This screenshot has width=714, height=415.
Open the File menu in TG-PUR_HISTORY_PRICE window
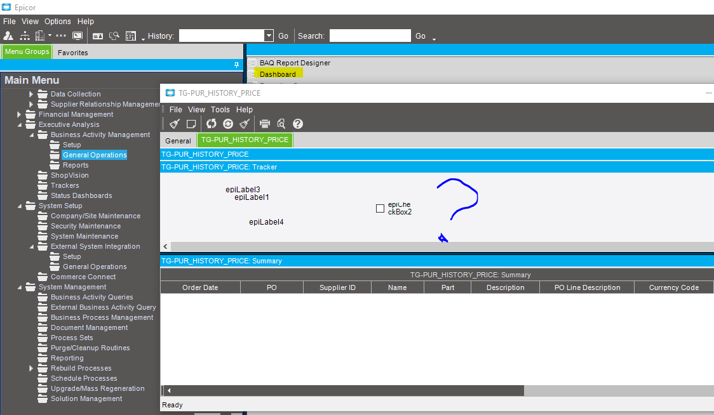coord(176,110)
